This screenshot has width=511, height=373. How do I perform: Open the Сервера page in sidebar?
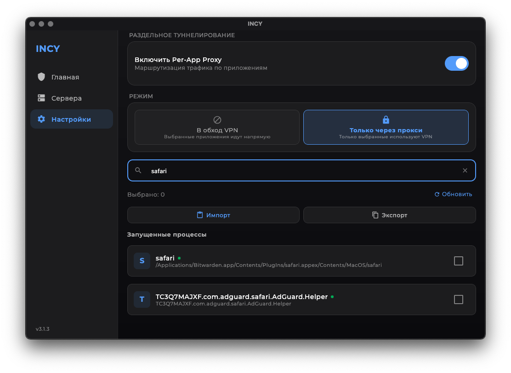click(x=71, y=98)
